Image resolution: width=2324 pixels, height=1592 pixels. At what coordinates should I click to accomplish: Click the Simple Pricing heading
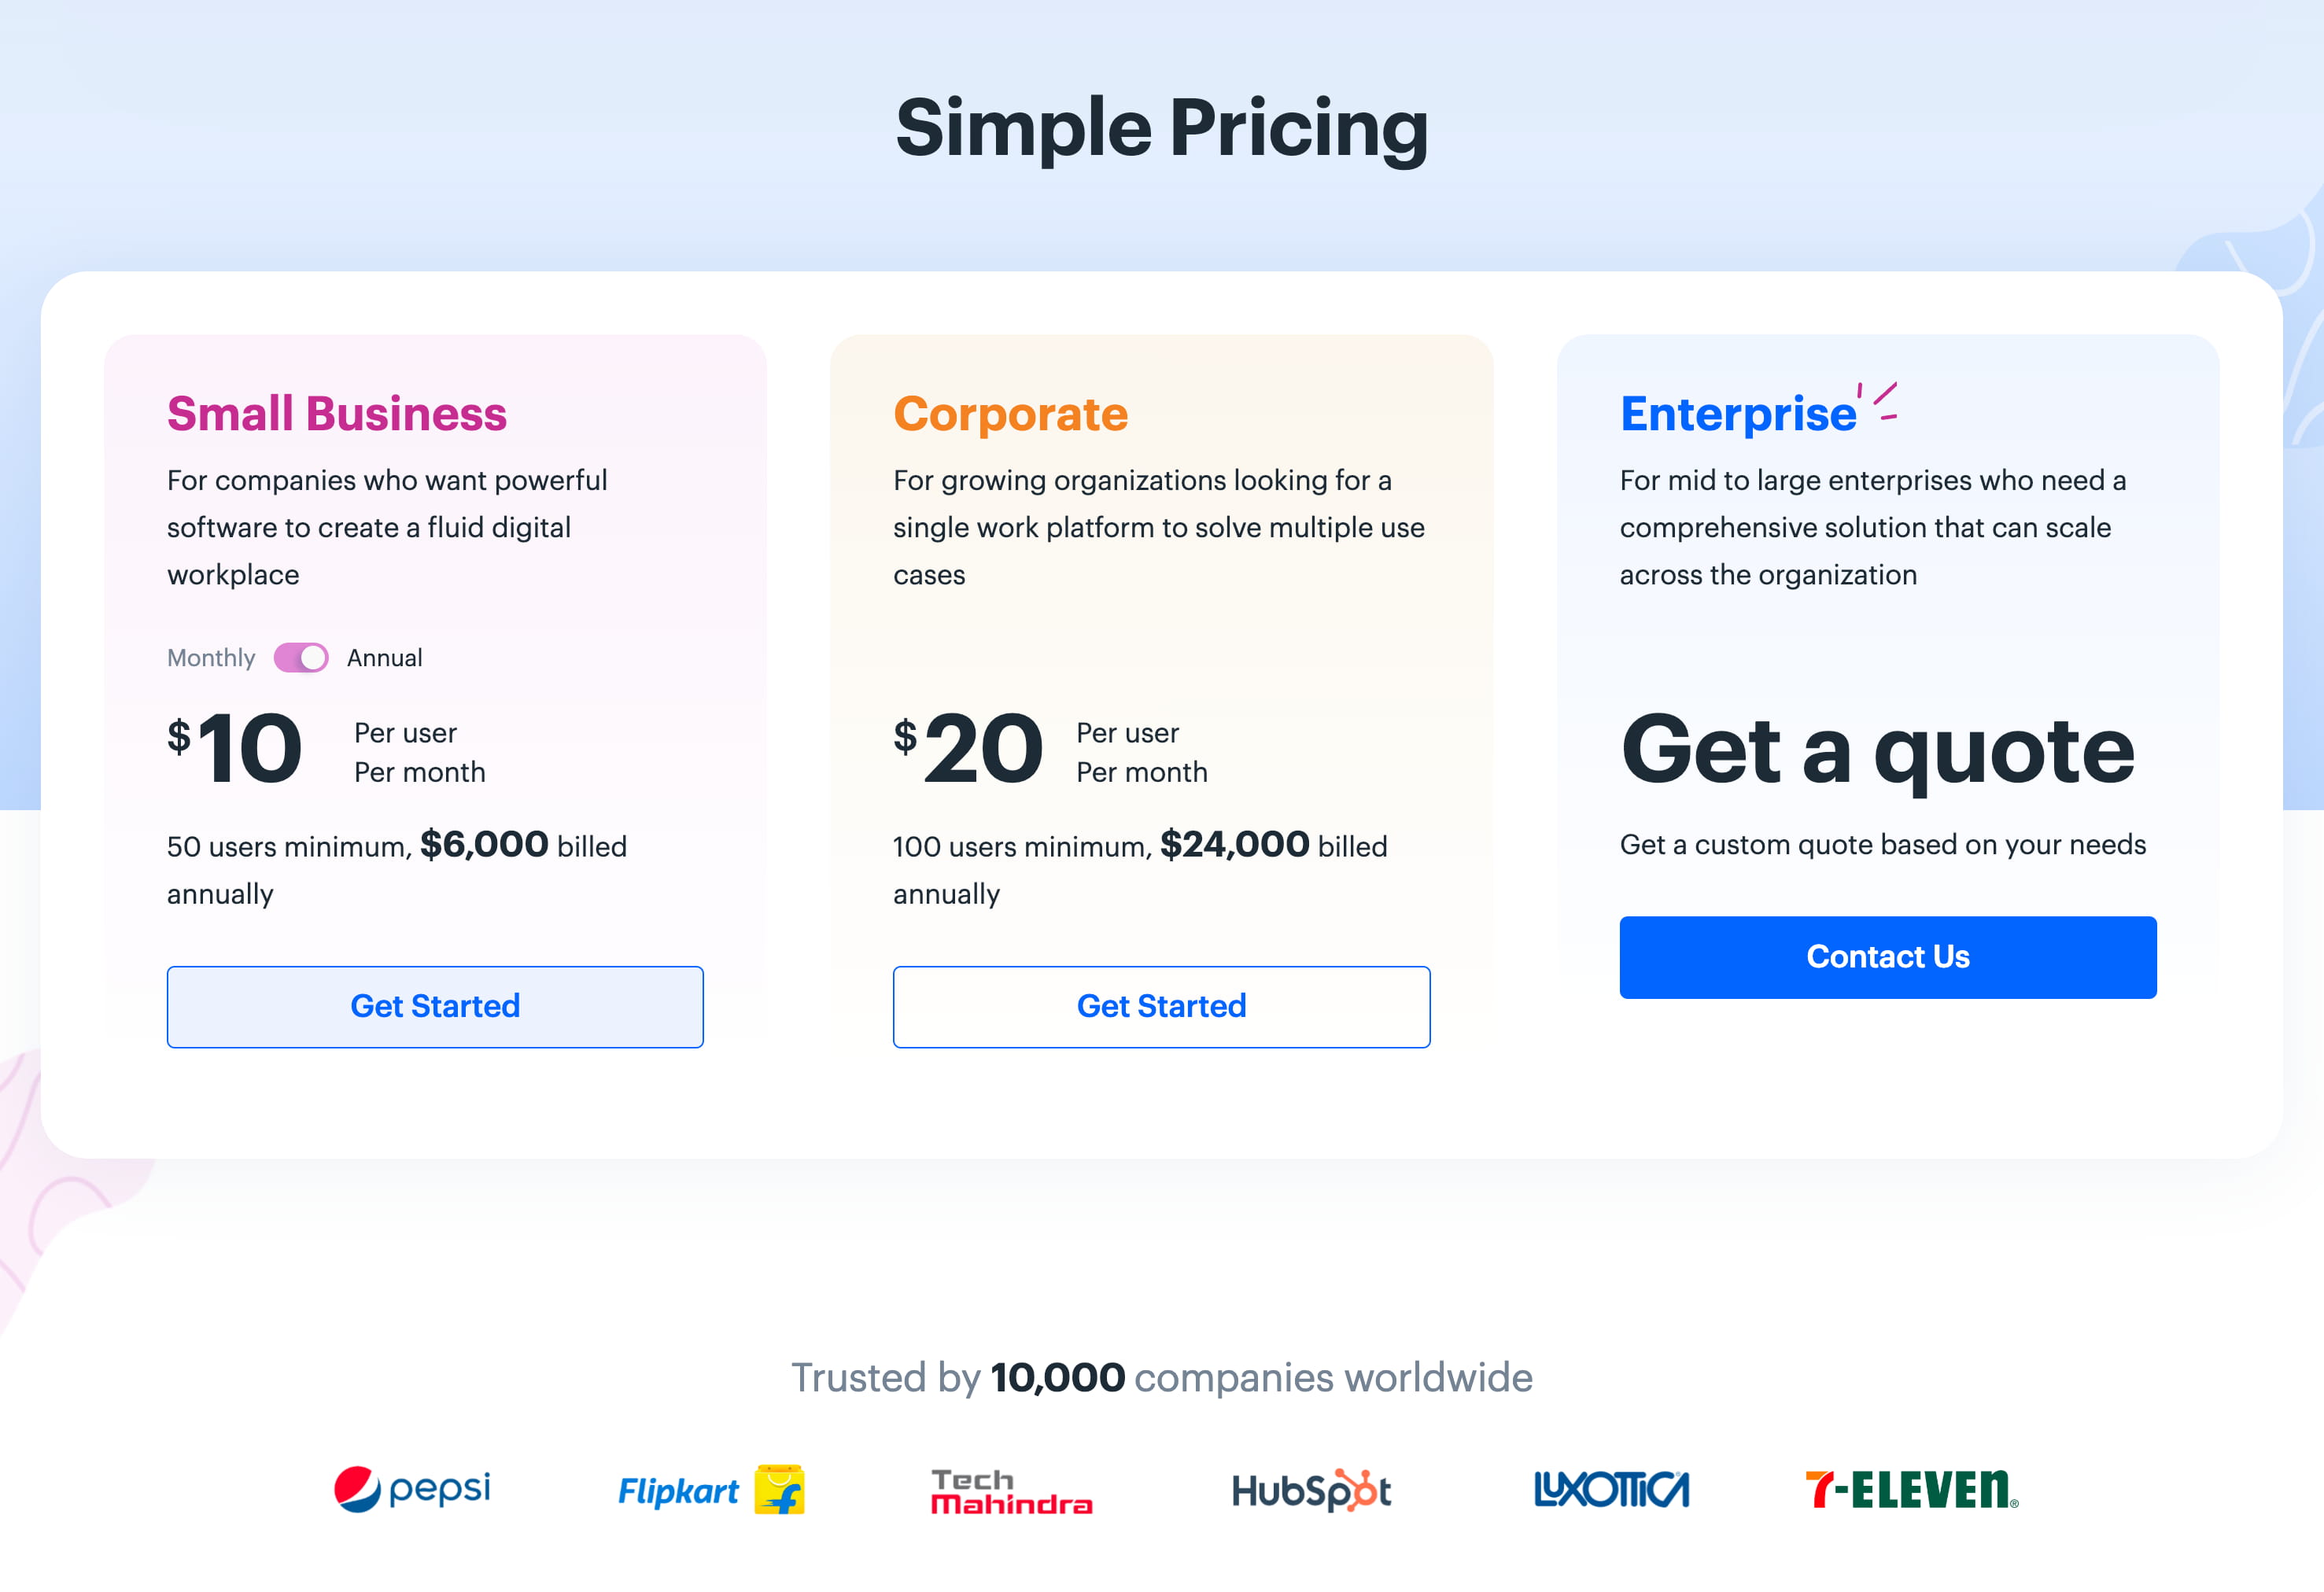point(1161,128)
